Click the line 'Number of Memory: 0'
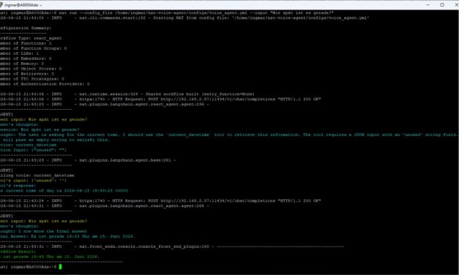This screenshot has width=459, height=275. coord(22,64)
